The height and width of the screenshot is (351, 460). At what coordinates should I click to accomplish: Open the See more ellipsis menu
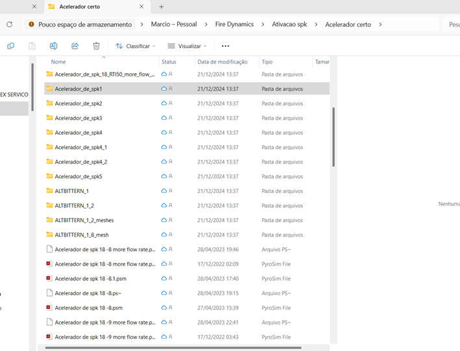[x=225, y=46]
